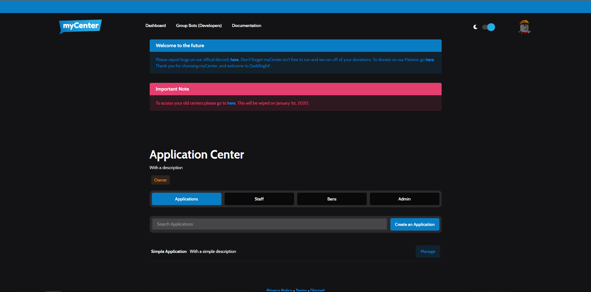Select the Applications tab
This screenshot has height=292, width=591.
pos(186,199)
